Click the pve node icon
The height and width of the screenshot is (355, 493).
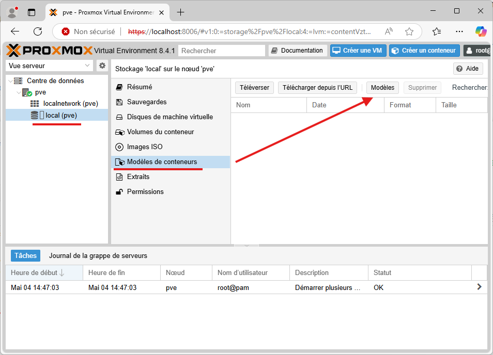pyautogui.click(x=27, y=92)
